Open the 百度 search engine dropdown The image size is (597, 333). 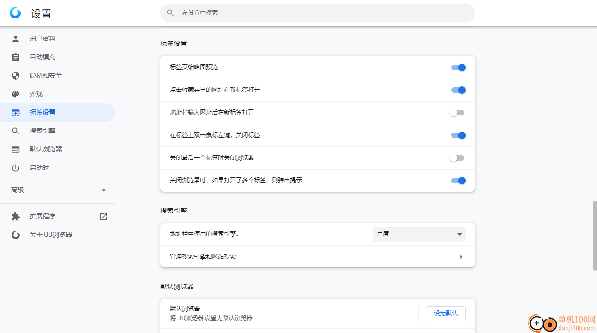point(419,234)
